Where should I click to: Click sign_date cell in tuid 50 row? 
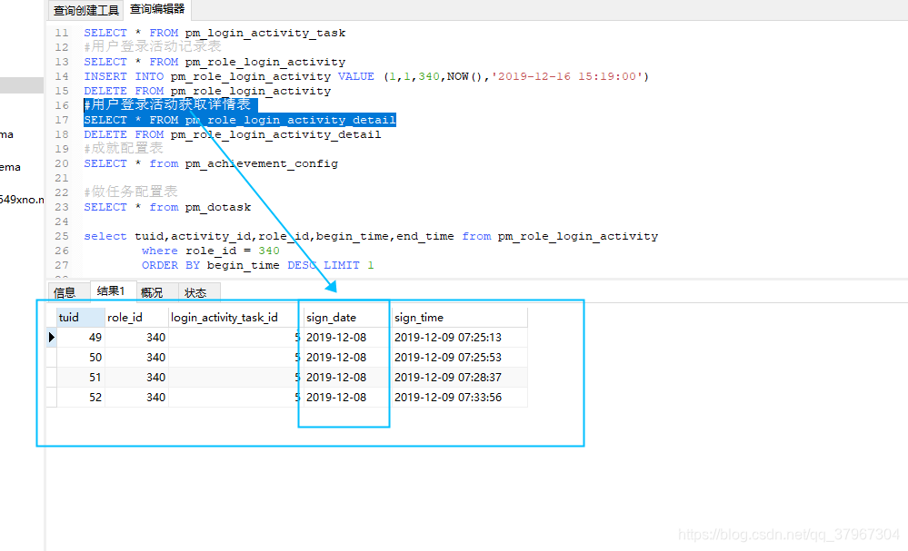click(347, 358)
